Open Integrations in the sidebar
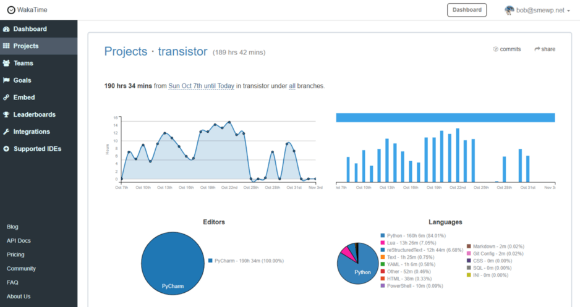Image resolution: width=580 pixels, height=307 pixels. 39,132
